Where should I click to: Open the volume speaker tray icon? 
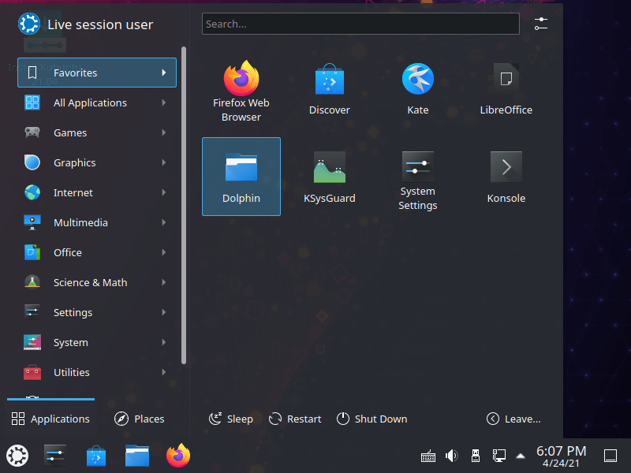451,456
